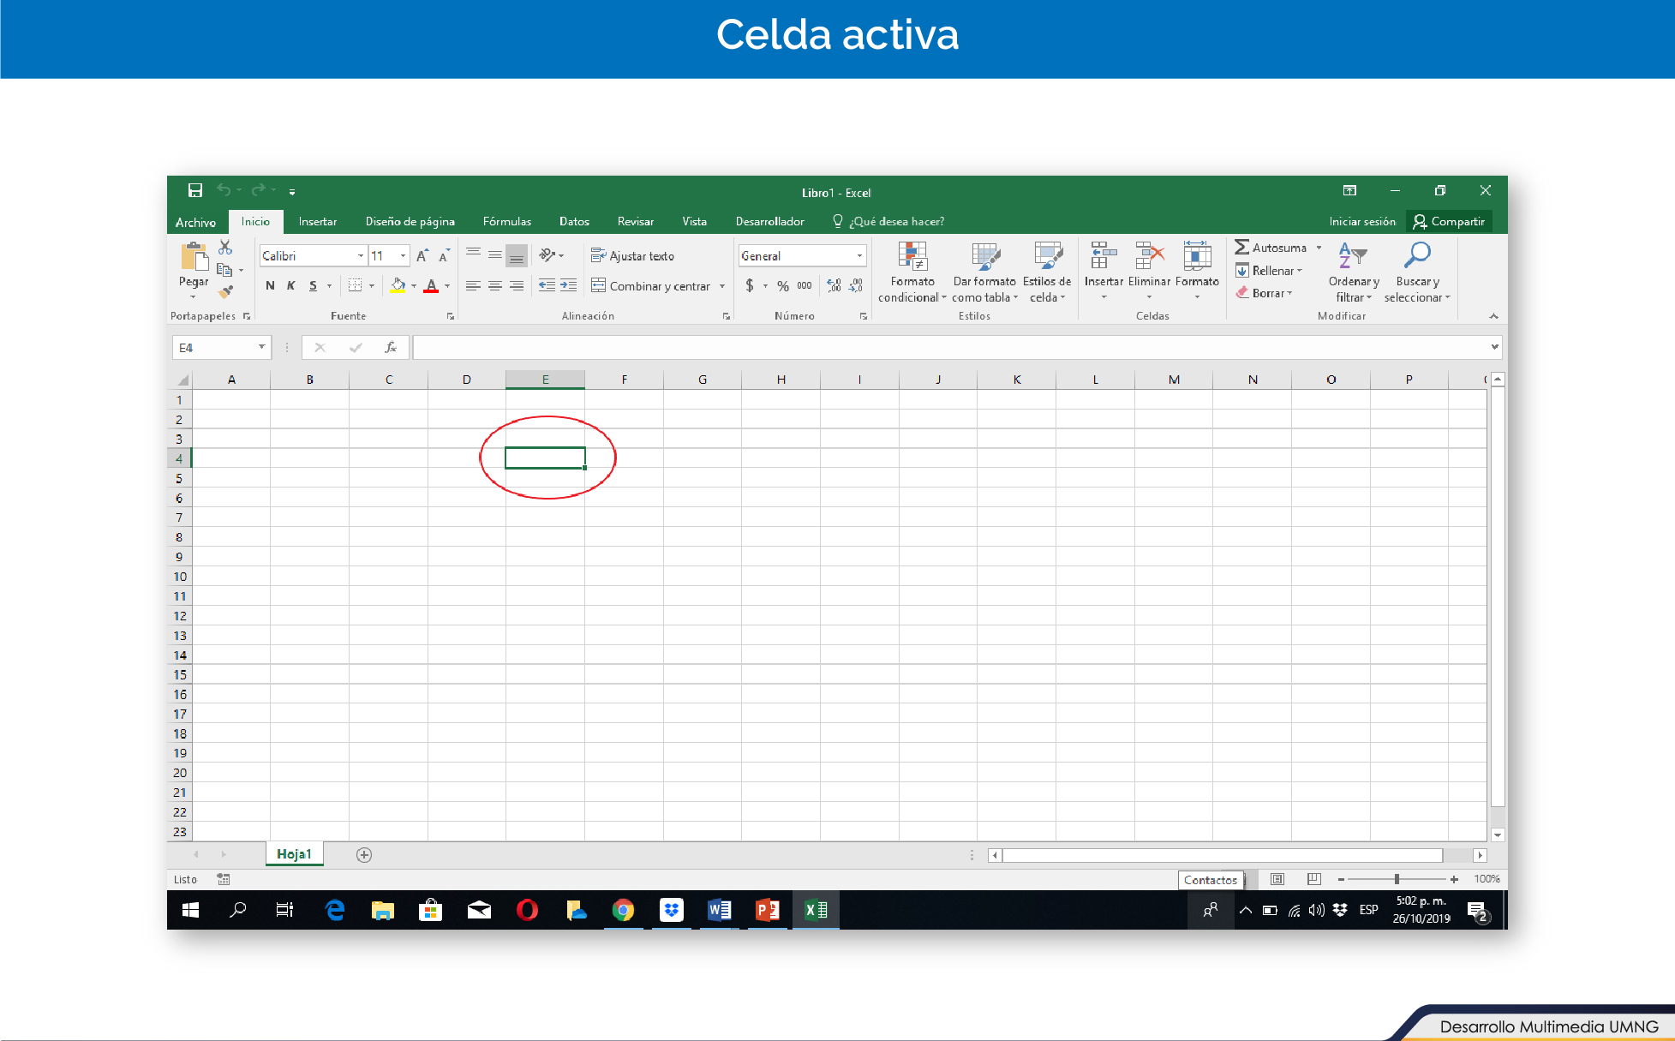The width and height of the screenshot is (1675, 1041).
Task: Open the Insertar ribbon tab
Action: tap(317, 221)
